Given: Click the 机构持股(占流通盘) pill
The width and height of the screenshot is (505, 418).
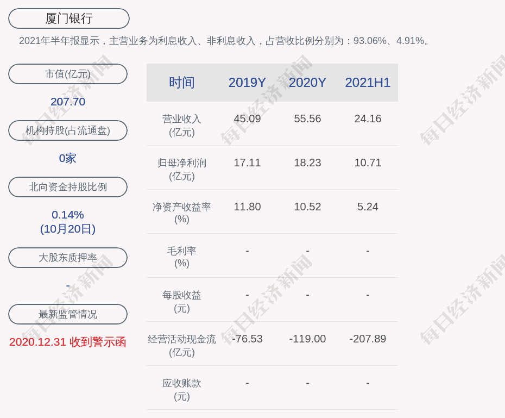Looking at the screenshot, I should pos(68,130).
